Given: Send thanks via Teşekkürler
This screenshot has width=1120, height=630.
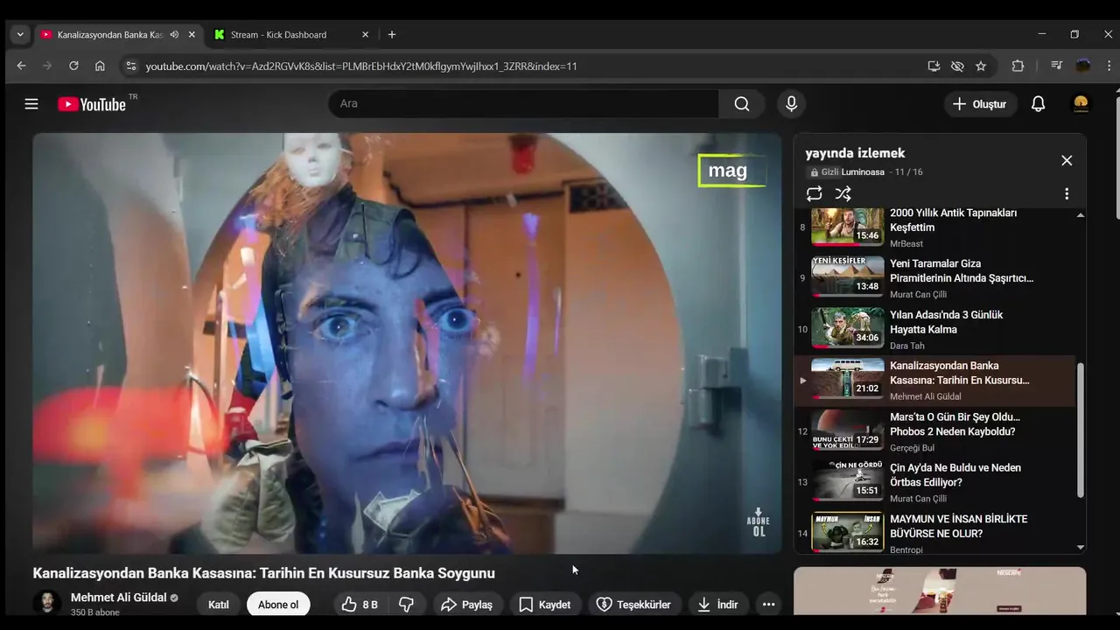Looking at the screenshot, I should click(x=633, y=605).
